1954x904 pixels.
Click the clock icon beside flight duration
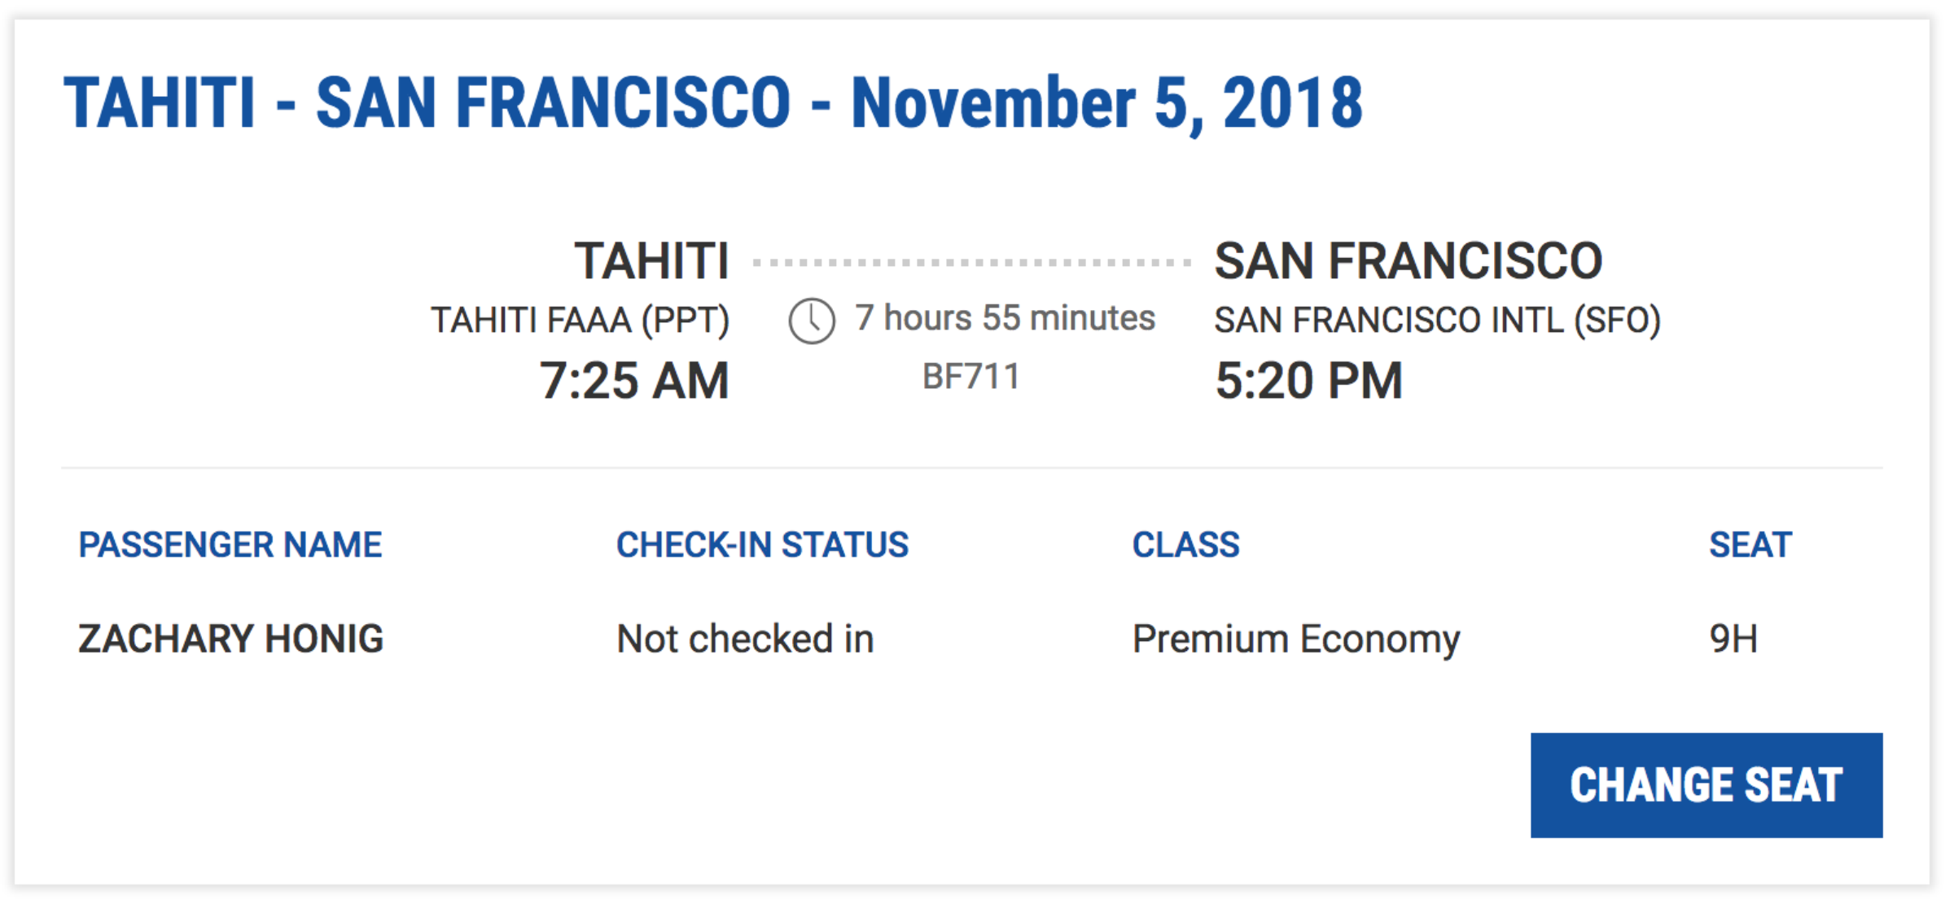pos(811,321)
